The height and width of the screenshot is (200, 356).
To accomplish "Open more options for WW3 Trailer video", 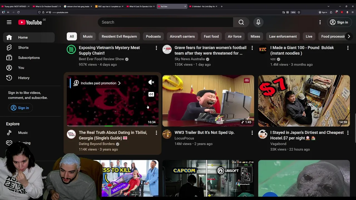I will (x=252, y=133).
